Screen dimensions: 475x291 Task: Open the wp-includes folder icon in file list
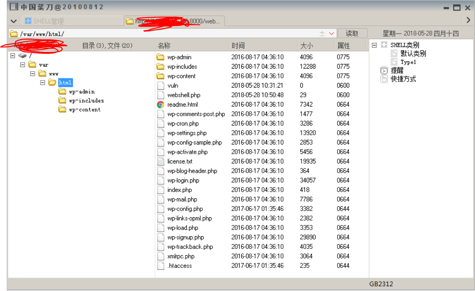tap(160, 67)
